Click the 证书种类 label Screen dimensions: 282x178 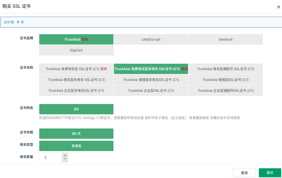click(x=26, y=108)
